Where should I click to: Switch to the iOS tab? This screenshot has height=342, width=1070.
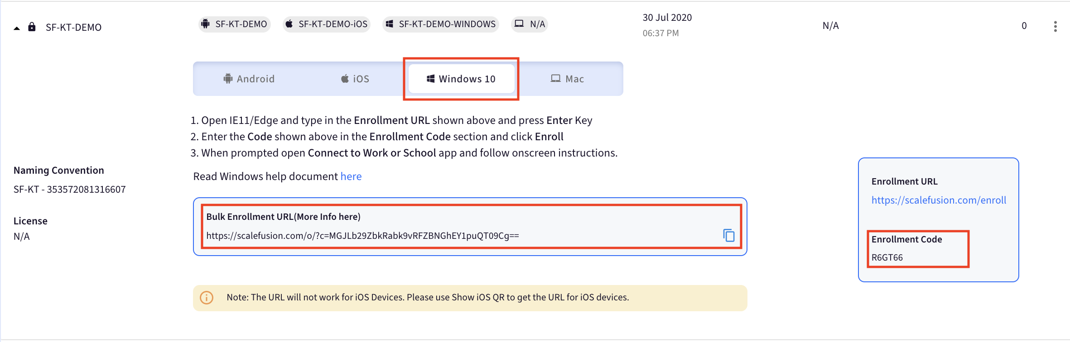[355, 79]
